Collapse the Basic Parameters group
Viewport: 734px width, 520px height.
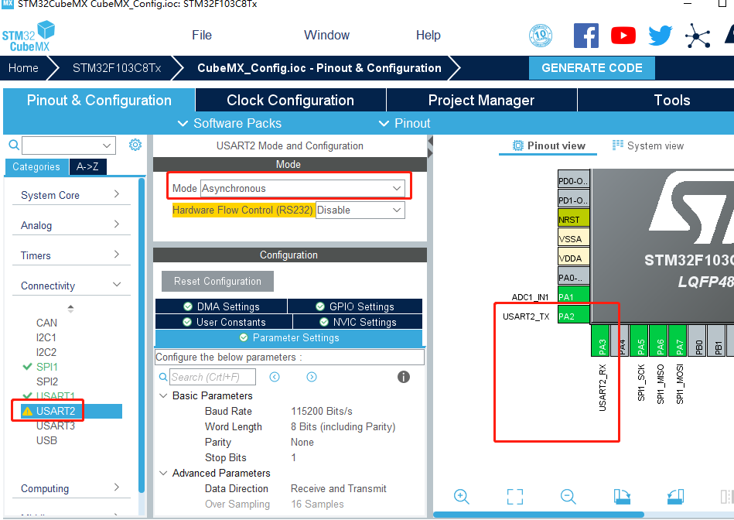click(x=163, y=396)
